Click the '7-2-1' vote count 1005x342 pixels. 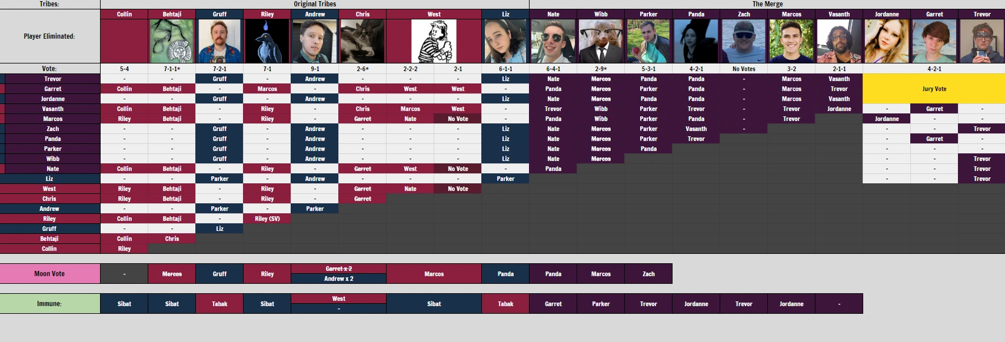(x=219, y=69)
